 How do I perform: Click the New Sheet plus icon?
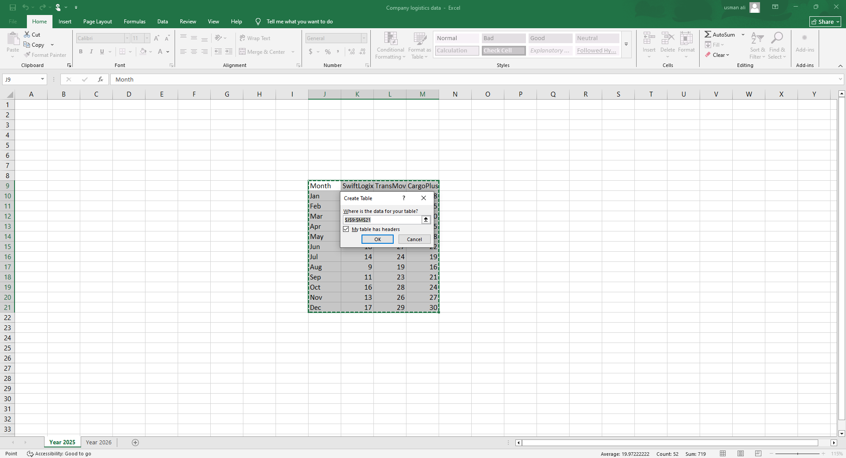pos(135,443)
